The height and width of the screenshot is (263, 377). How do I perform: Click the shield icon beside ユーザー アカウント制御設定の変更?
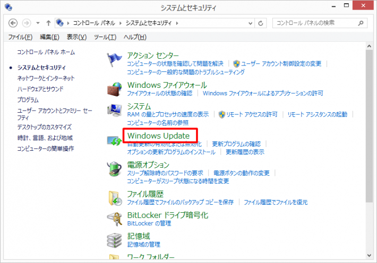(x=237, y=64)
